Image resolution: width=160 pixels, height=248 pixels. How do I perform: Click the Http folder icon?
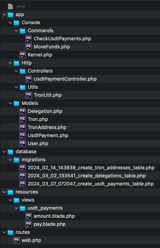tap(16, 63)
